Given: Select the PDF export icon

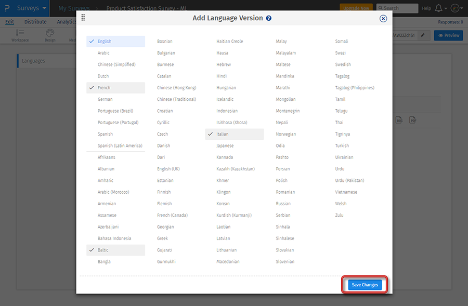Looking at the screenshot, I should 412,119.
